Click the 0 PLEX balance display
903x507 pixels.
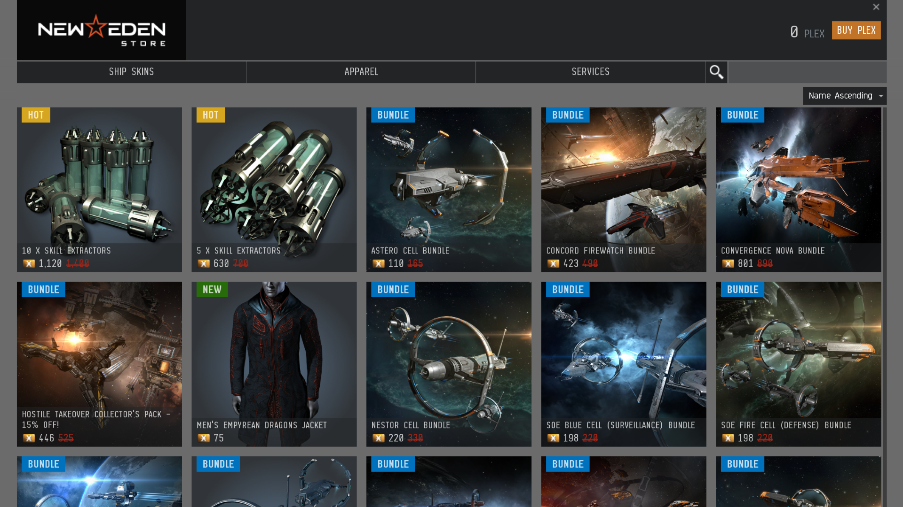(807, 32)
